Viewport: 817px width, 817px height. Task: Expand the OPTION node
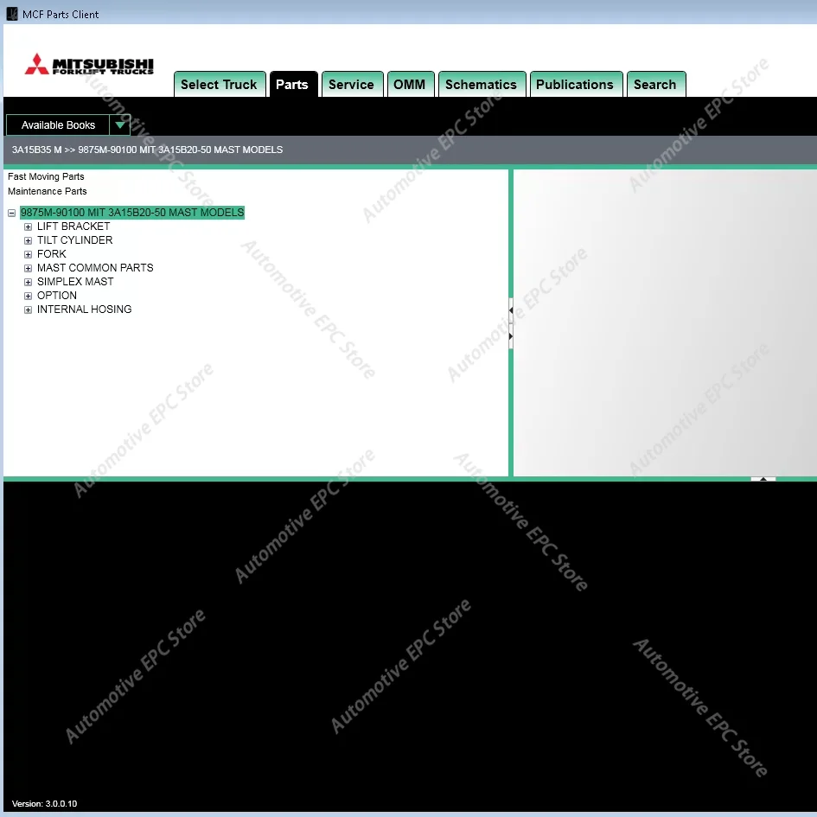tap(29, 296)
